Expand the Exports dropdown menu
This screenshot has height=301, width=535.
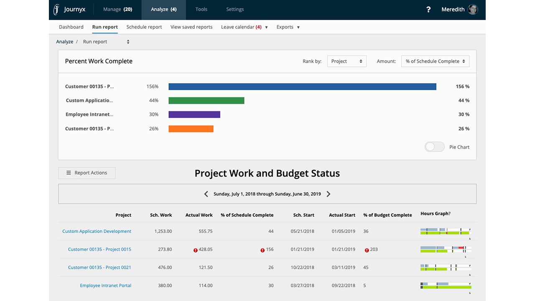click(x=288, y=27)
